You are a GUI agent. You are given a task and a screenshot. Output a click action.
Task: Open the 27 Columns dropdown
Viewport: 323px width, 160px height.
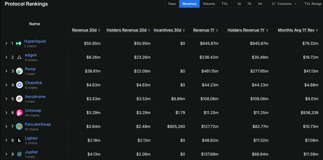[x=284, y=4]
